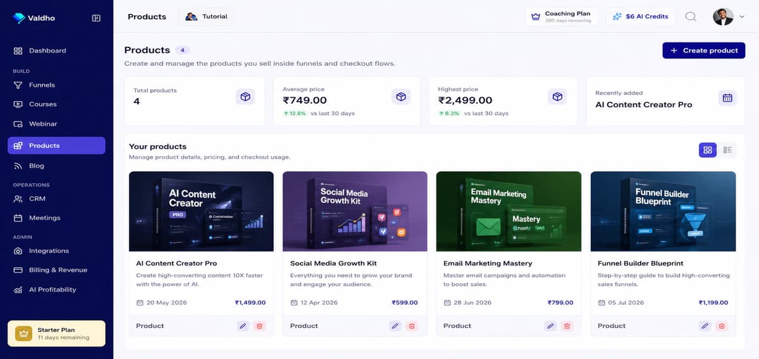Go to Funnels in the sidebar
This screenshot has width=759, height=359.
coord(56,85)
